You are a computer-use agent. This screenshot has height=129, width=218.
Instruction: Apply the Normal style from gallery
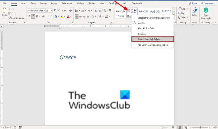pyautogui.click(x=121, y=13)
